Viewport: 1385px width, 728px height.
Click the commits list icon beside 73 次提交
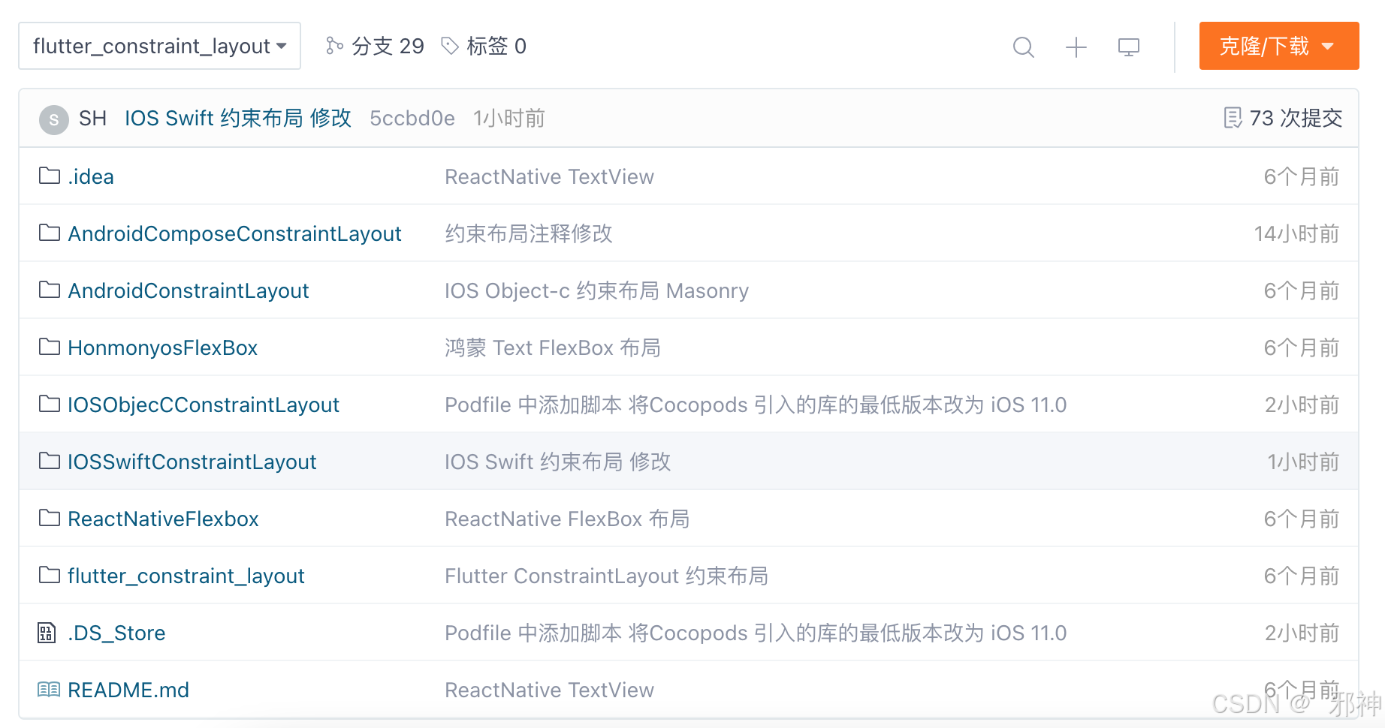click(x=1233, y=118)
